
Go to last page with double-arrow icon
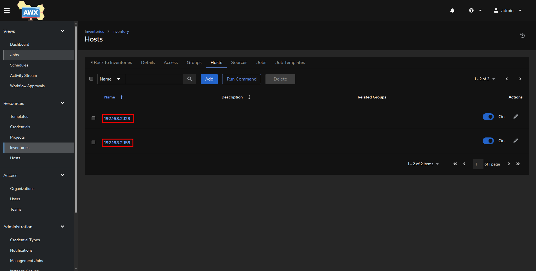[x=518, y=164]
